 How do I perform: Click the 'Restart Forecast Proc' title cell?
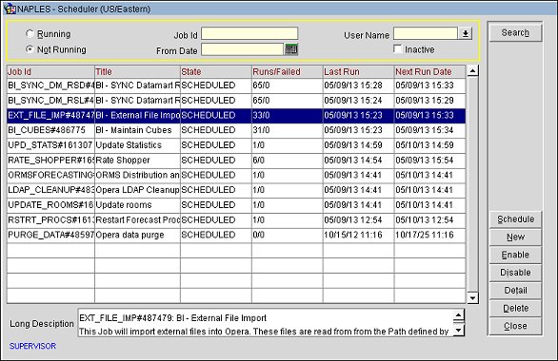(x=137, y=219)
